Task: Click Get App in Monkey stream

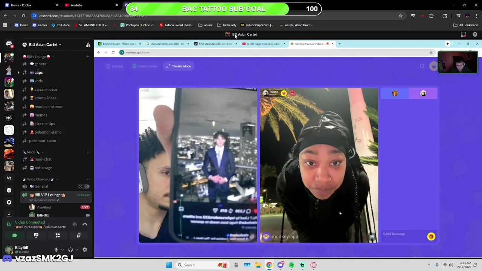Action: point(115,66)
